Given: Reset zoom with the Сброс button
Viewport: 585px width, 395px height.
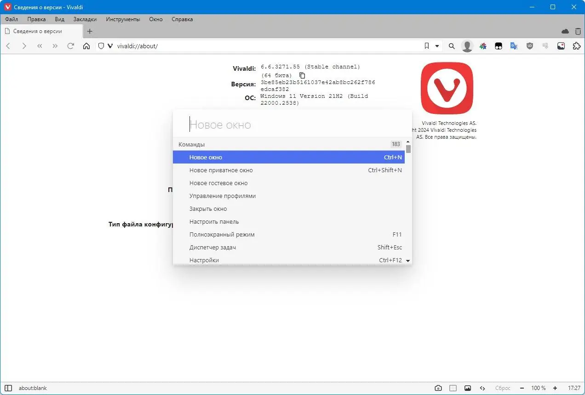Looking at the screenshot, I should 503,388.
